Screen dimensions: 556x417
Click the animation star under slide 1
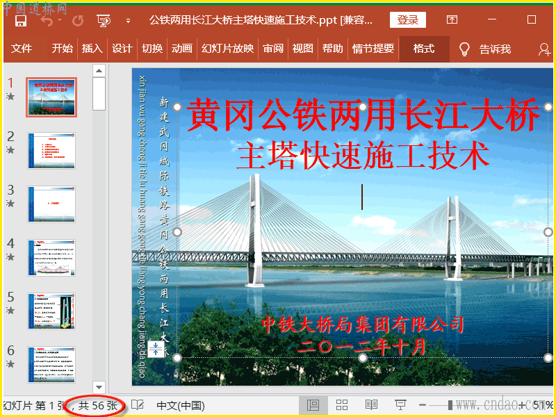click(x=10, y=96)
